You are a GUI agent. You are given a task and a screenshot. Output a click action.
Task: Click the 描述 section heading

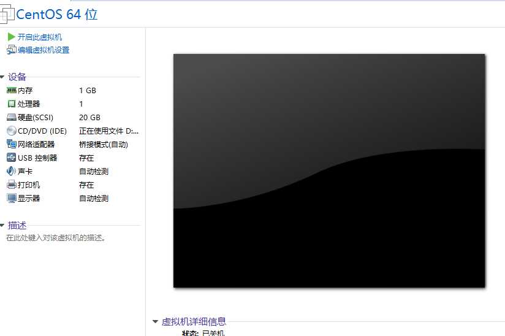[x=17, y=225]
